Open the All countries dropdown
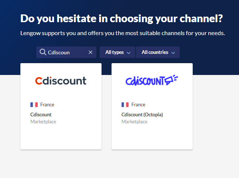 tap(158, 52)
